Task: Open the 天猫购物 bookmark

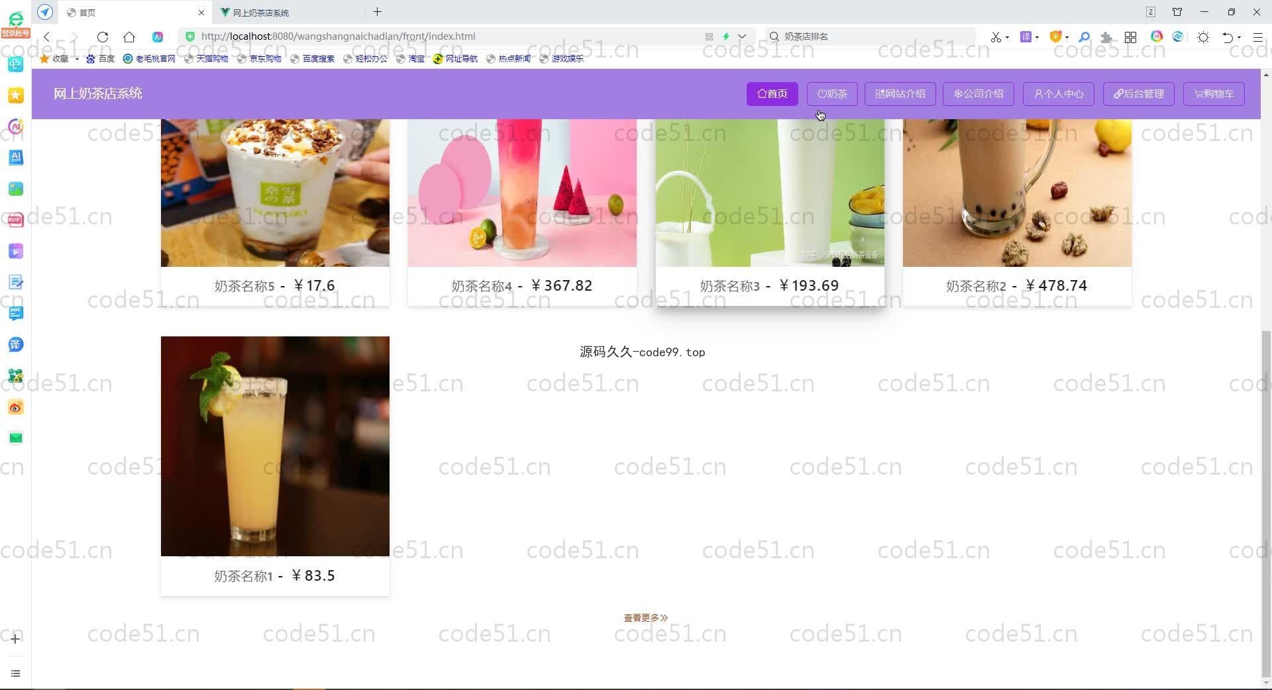Action: click(x=206, y=59)
